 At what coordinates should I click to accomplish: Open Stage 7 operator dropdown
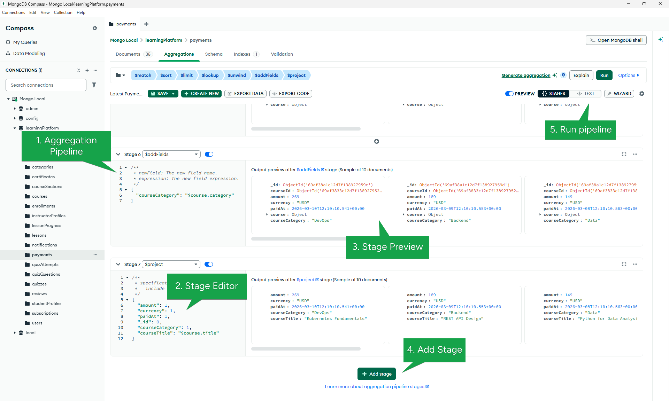(x=171, y=264)
